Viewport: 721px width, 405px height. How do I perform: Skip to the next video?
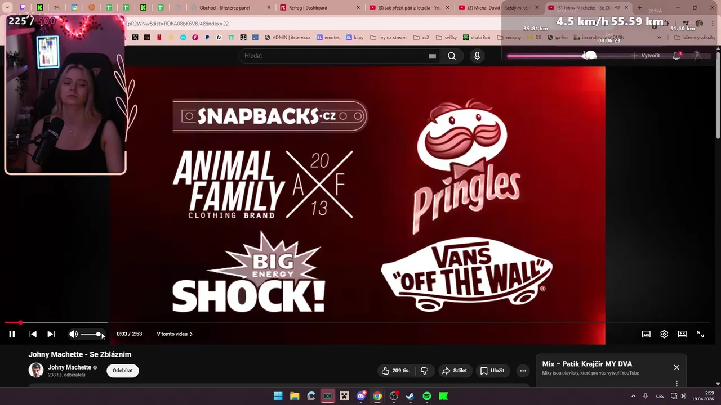pyautogui.click(x=51, y=334)
